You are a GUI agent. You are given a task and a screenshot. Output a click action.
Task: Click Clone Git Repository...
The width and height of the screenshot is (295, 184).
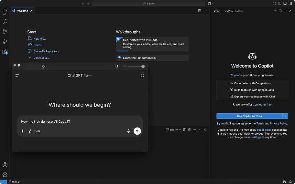tap(47, 51)
